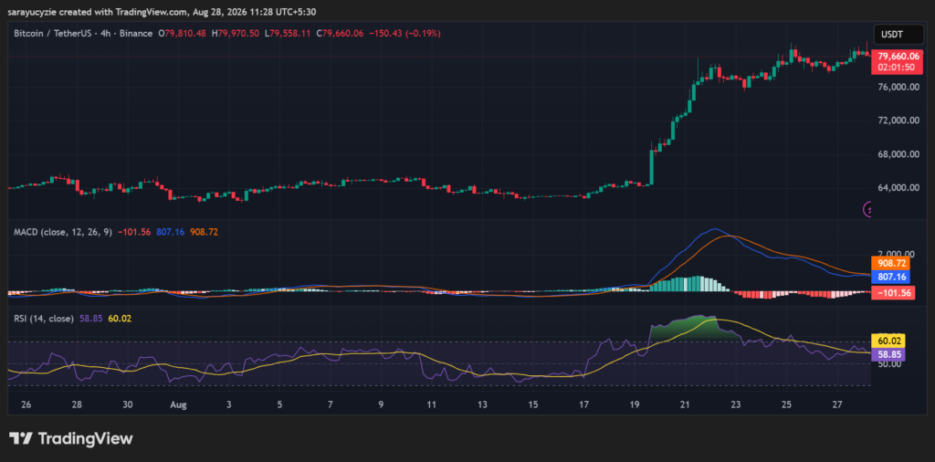935x462 pixels.
Task: Click the red -101.56 histogram axis label
Action: click(x=893, y=293)
